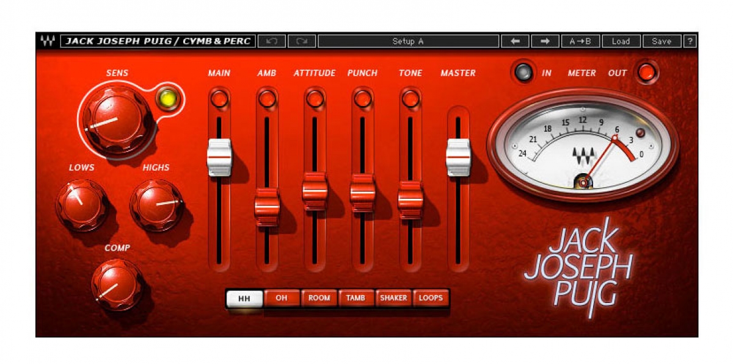Toggle the AMB fader on/off light
This screenshot has height=364, width=733.
(267, 99)
